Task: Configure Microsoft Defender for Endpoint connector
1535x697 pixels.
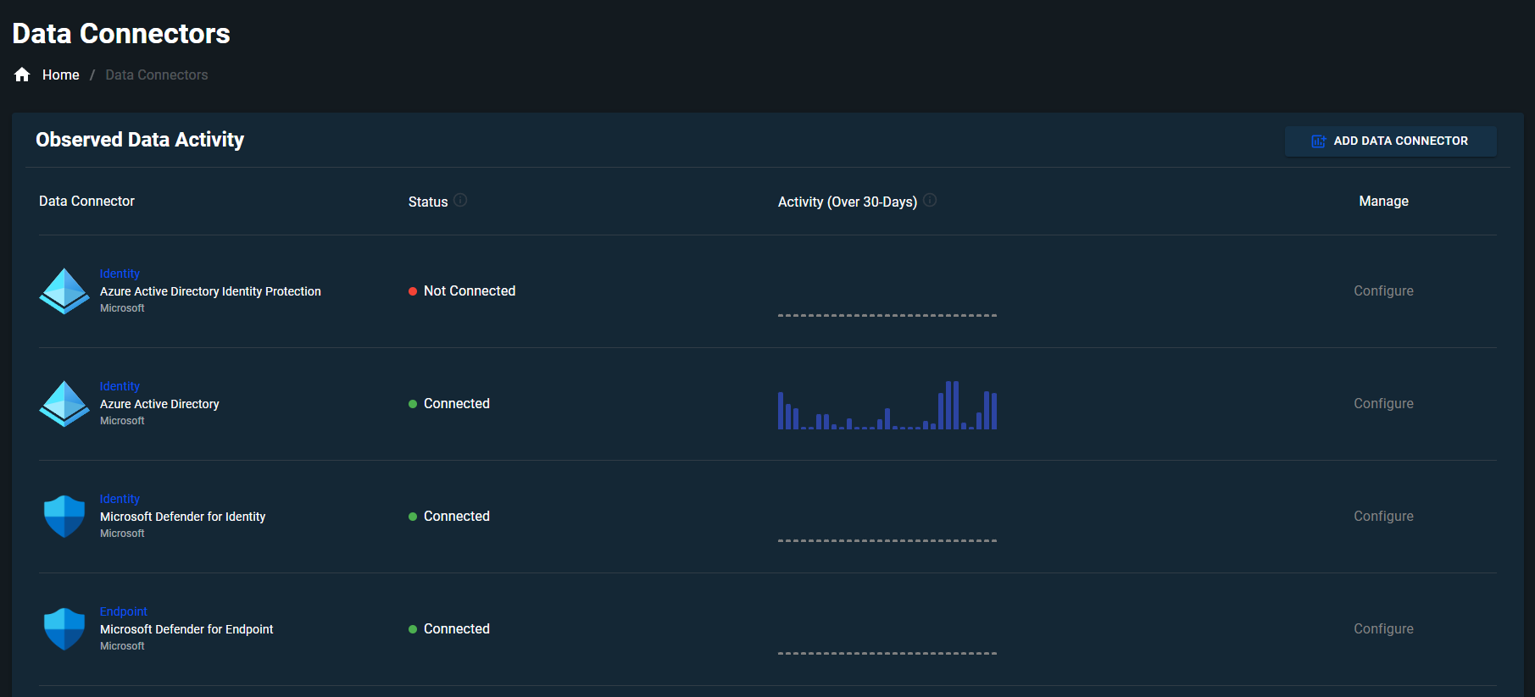Action: 1383,628
